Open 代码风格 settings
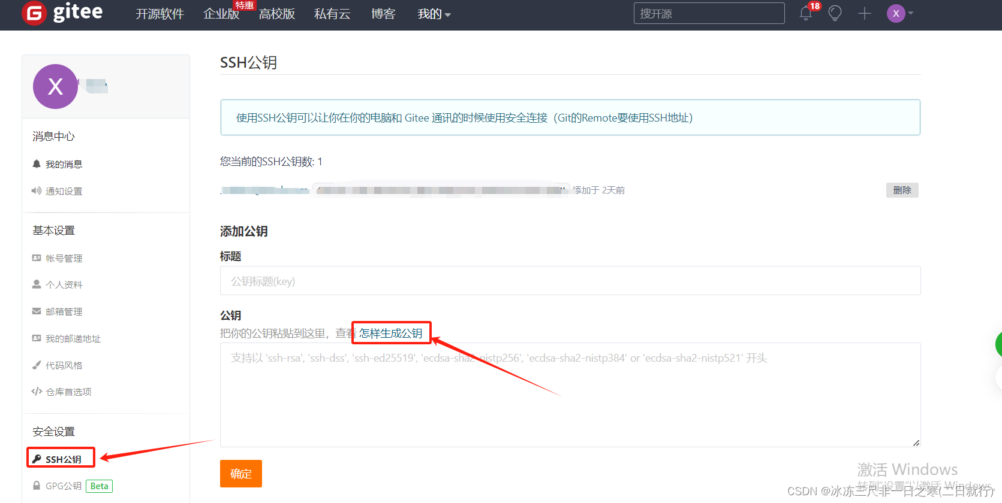Screen dimensions: 1002x503 (64, 365)
